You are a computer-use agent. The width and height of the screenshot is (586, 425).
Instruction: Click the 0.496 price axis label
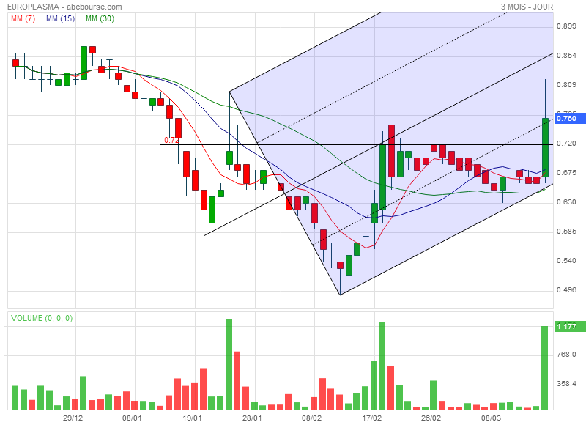(566, 289)
